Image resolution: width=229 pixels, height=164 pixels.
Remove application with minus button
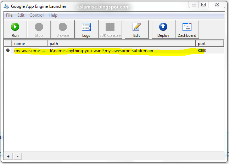click(x=18, y=156)
